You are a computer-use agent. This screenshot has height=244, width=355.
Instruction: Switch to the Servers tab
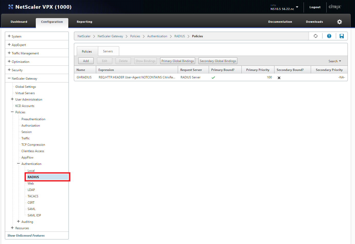point(108,51)
